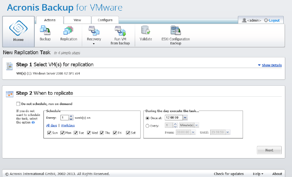Screen dimensions: 292x177
Task: Go to the Home screen icon
Action: coord(18,28)
